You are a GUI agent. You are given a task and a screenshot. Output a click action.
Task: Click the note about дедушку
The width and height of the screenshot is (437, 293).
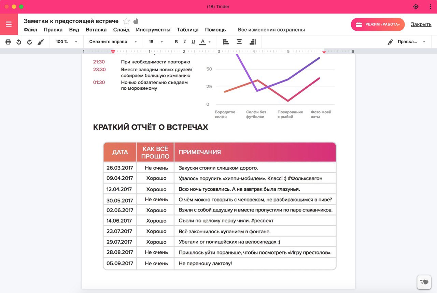(x=255, y=210)
